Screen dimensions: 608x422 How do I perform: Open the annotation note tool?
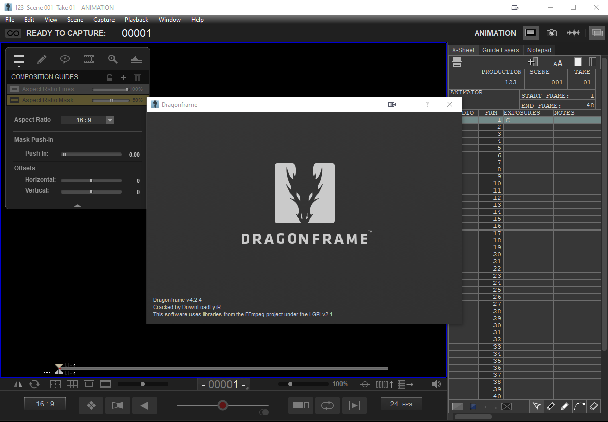pos(65,59)
